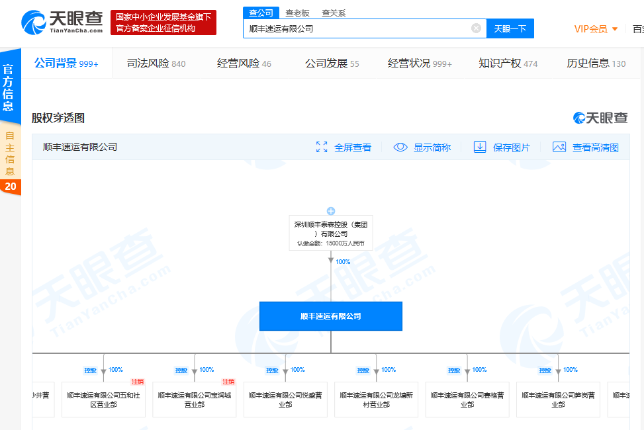Click the 显示简称 label
This screenshot has height=430, width=644.
(x=432, y=148)
